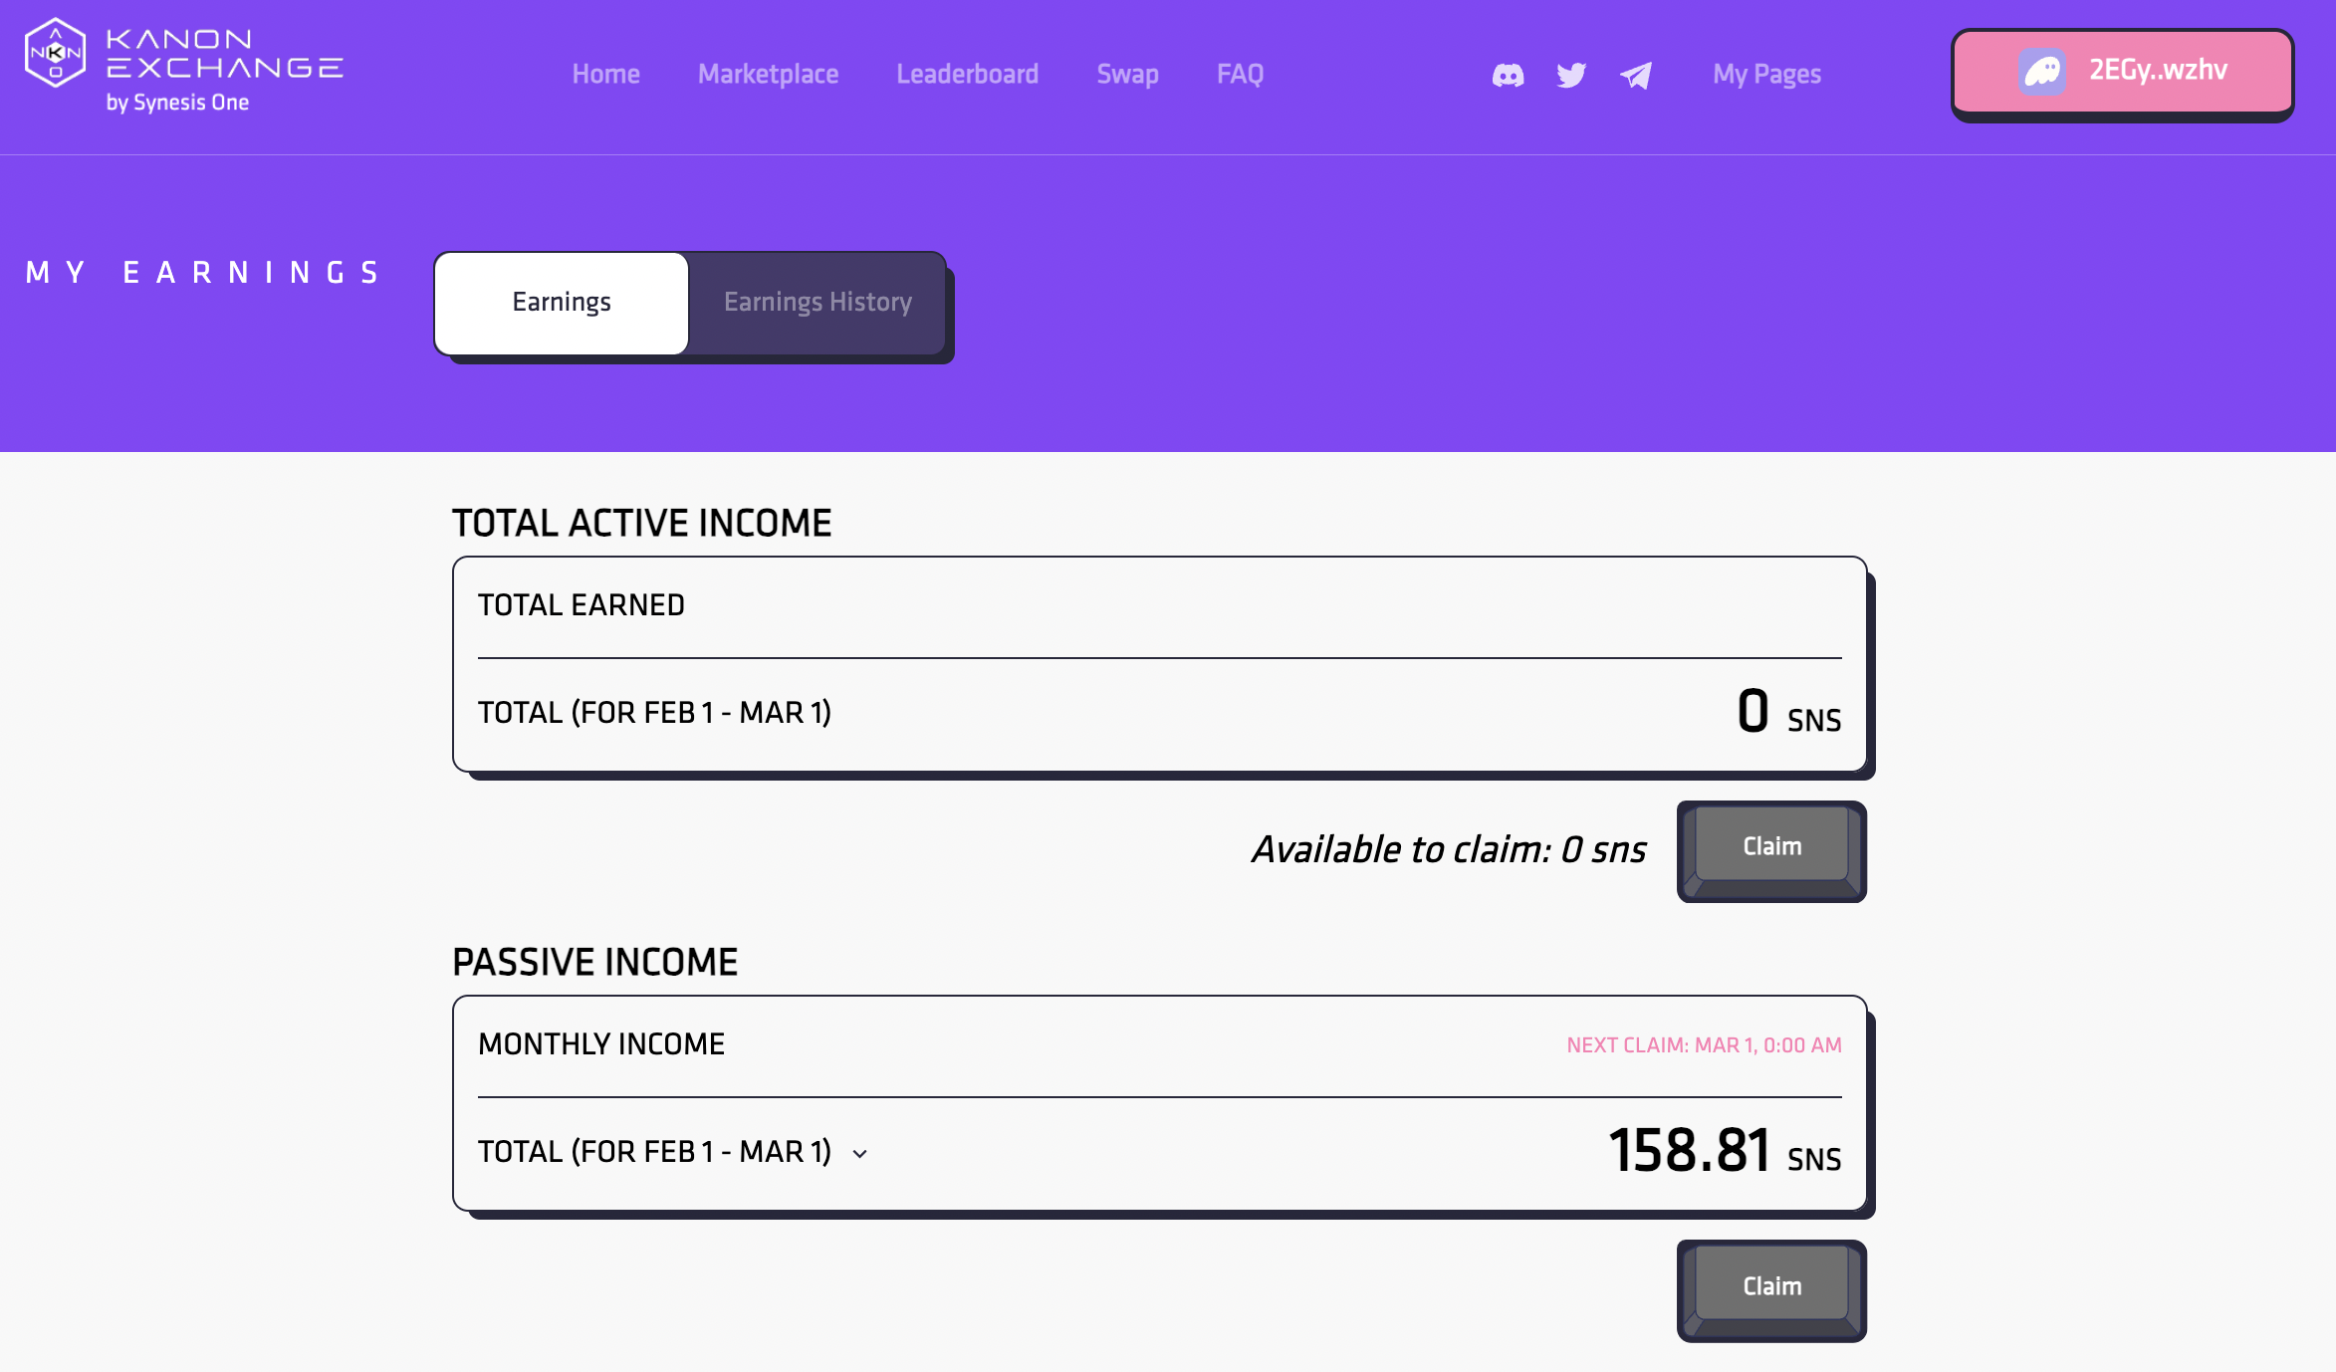Go to the Home page
Viewport: 2336px width, 1372px height.
coord(605,74)
